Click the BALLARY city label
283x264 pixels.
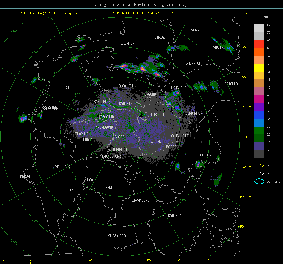coord(205,155)
